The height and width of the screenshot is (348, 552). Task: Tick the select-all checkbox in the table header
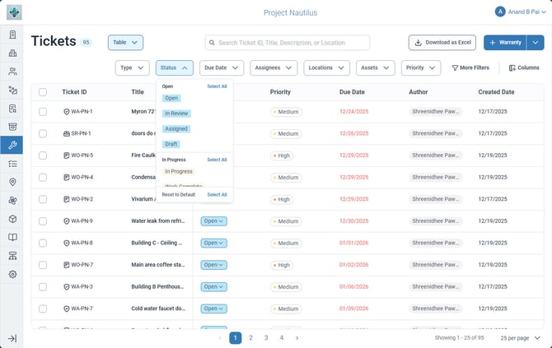tap(43, 92)
